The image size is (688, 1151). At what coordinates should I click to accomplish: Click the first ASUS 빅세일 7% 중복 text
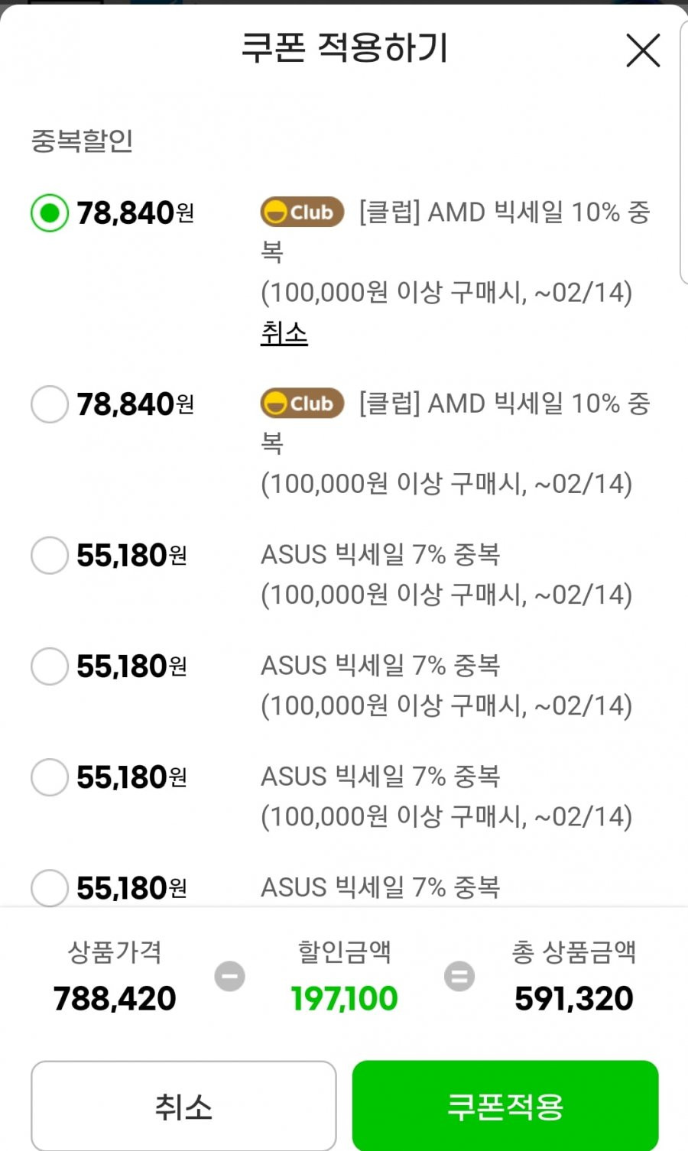[380, 554]
